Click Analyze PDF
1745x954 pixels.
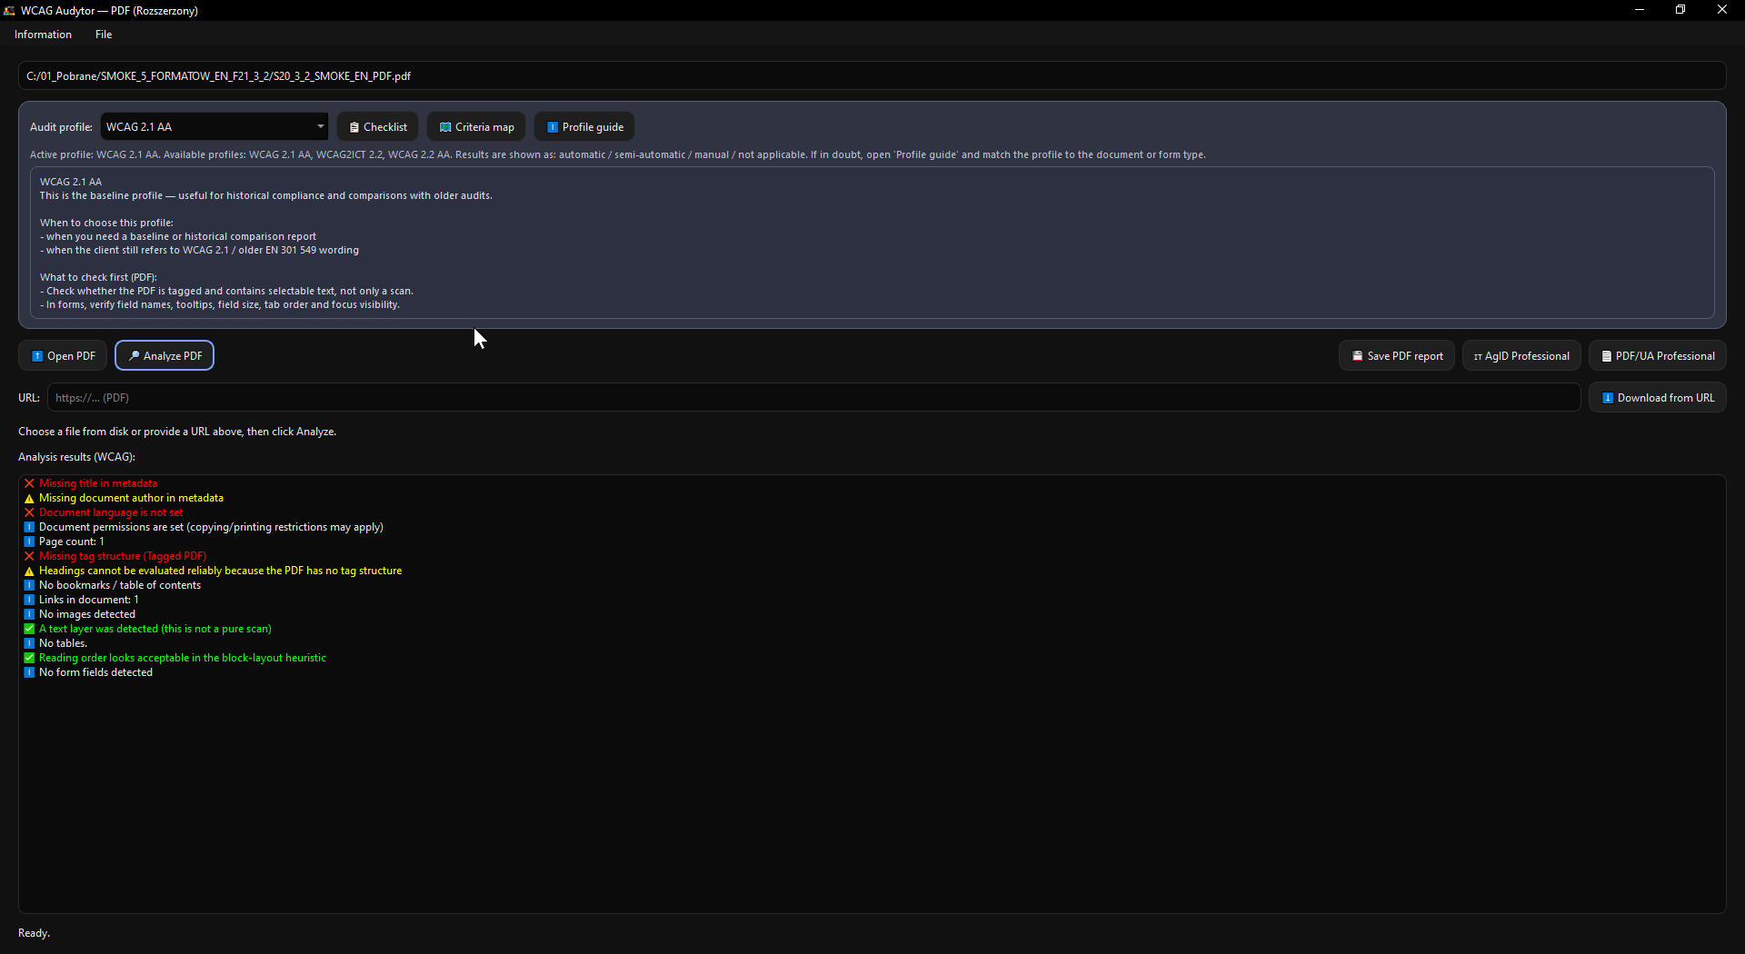165,356
